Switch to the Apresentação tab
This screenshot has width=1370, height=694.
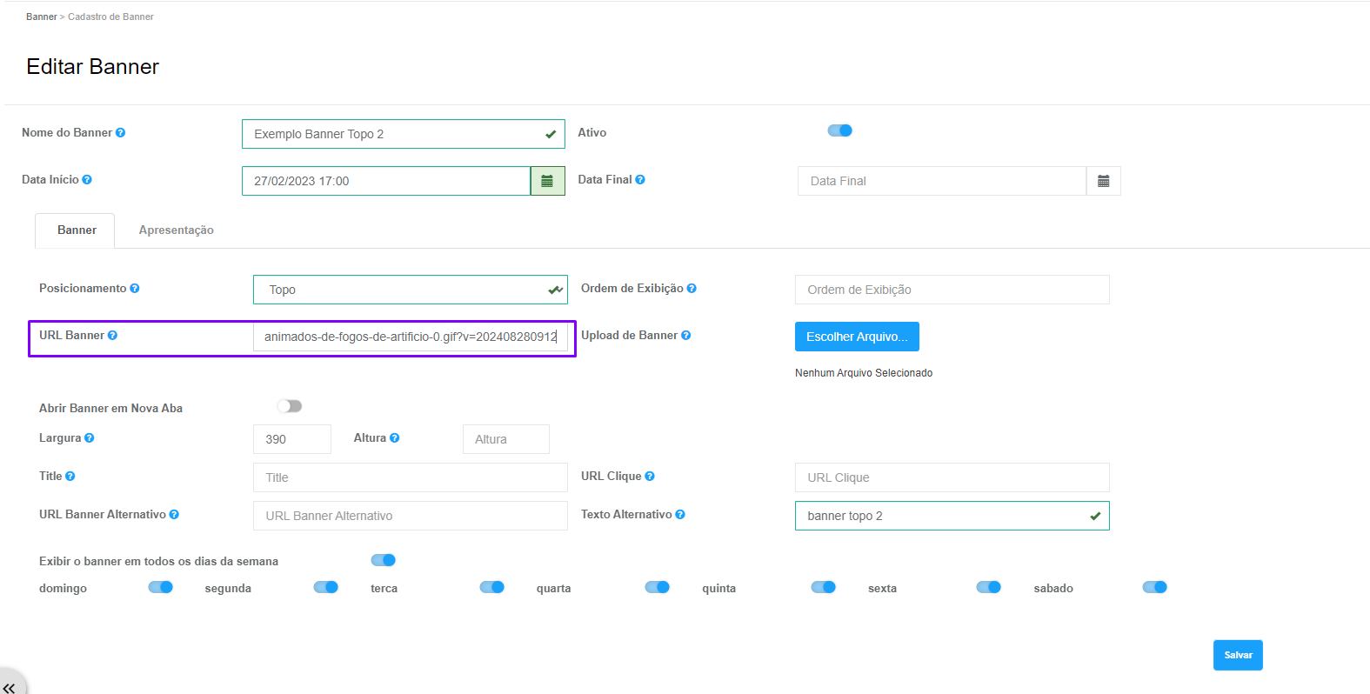tap(177, 230)
